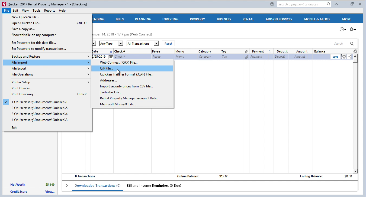Choose Microsoft Money File... option
This screenshot has width=366, height=197.
pyautogui.click(x=132, y=104)
